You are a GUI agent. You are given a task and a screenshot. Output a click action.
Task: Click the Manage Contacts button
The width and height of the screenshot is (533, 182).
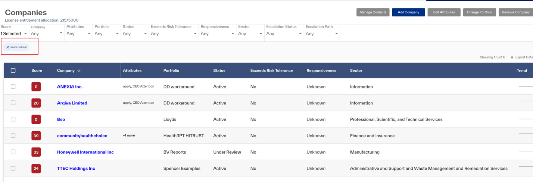(x=373, y=13)
